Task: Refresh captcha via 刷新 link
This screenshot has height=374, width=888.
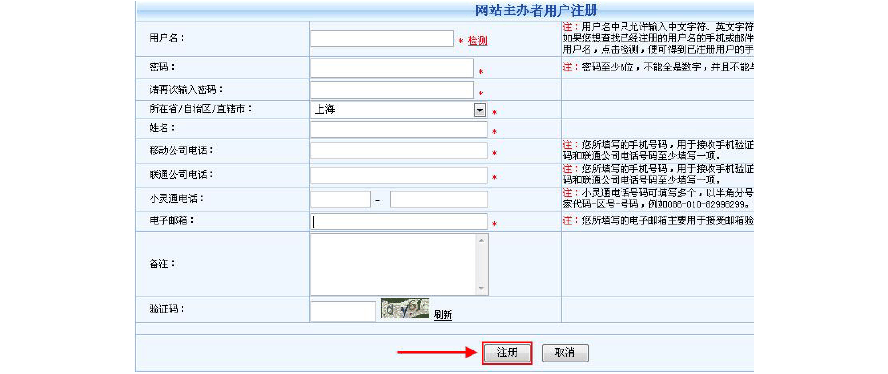Action: (x=443, y=315)
